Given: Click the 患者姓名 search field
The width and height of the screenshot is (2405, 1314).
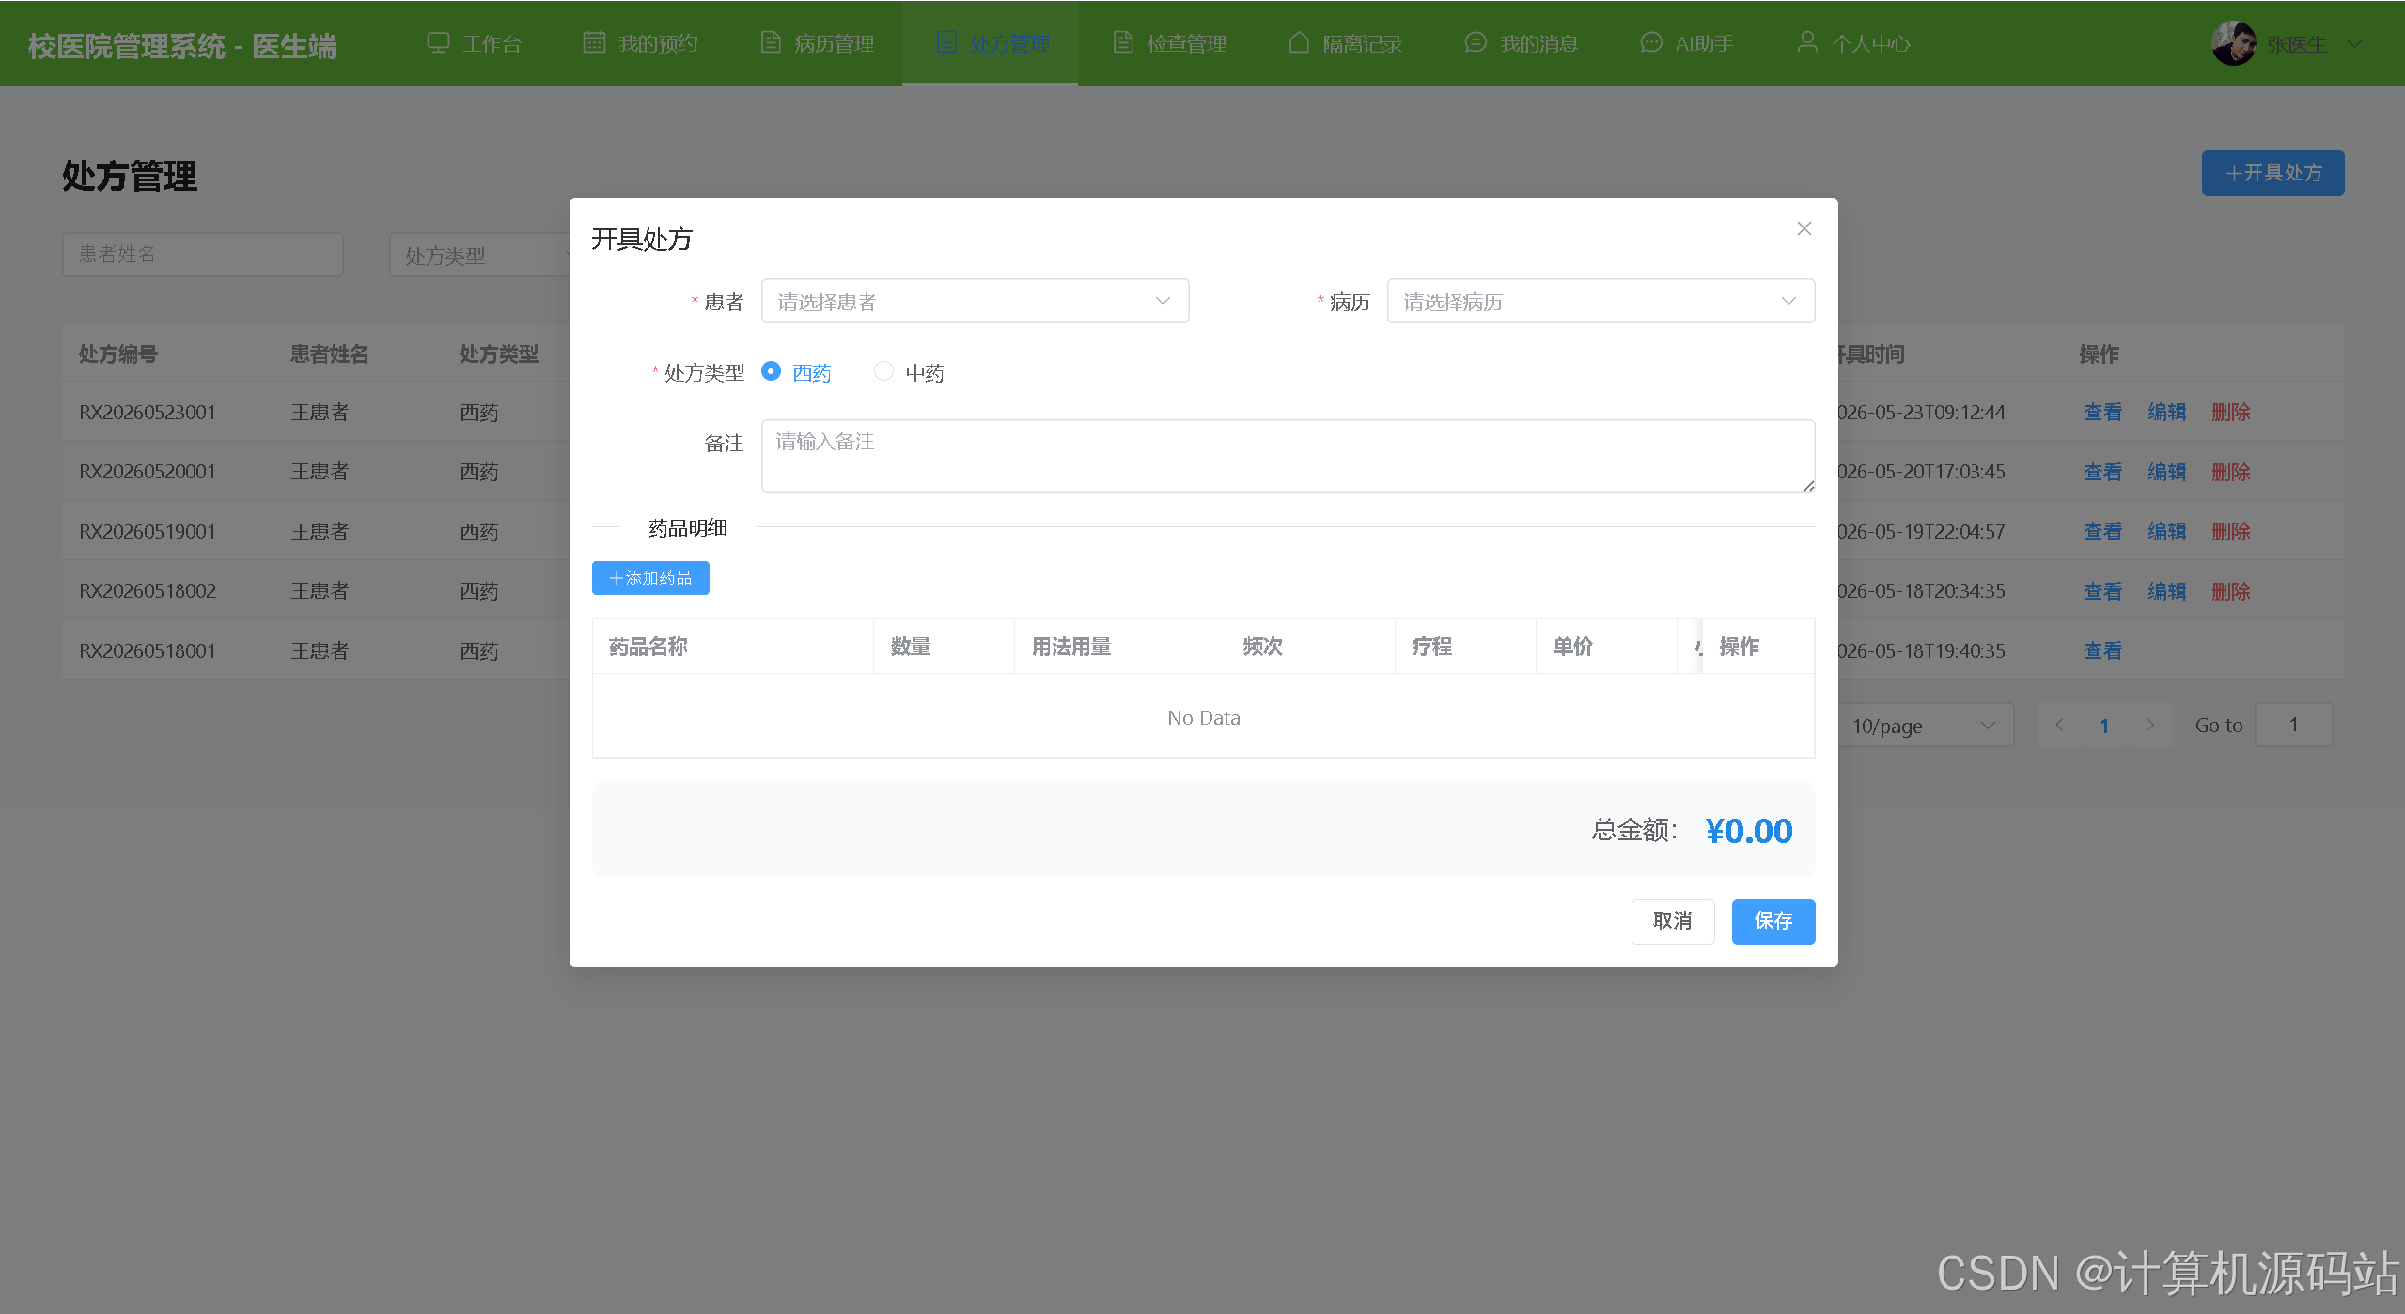Looking at the screenshot, I should pos(203,255).
